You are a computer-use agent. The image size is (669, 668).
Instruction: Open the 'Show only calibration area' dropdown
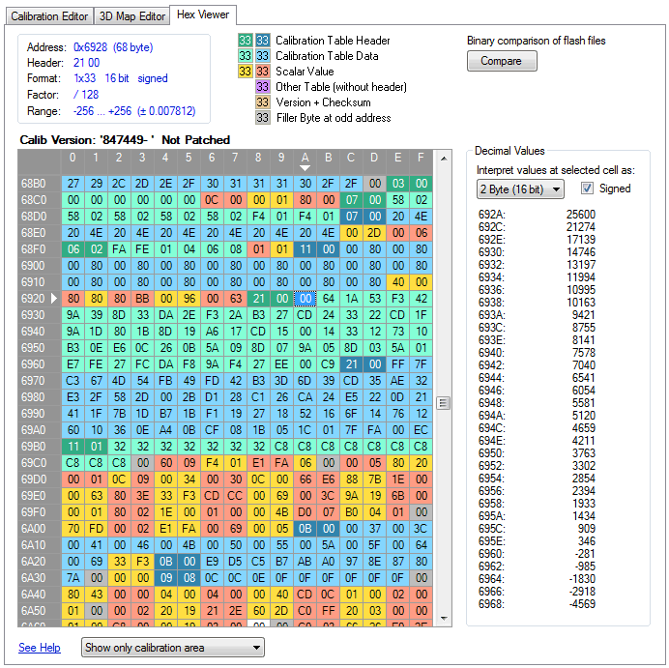click(172, 648)
